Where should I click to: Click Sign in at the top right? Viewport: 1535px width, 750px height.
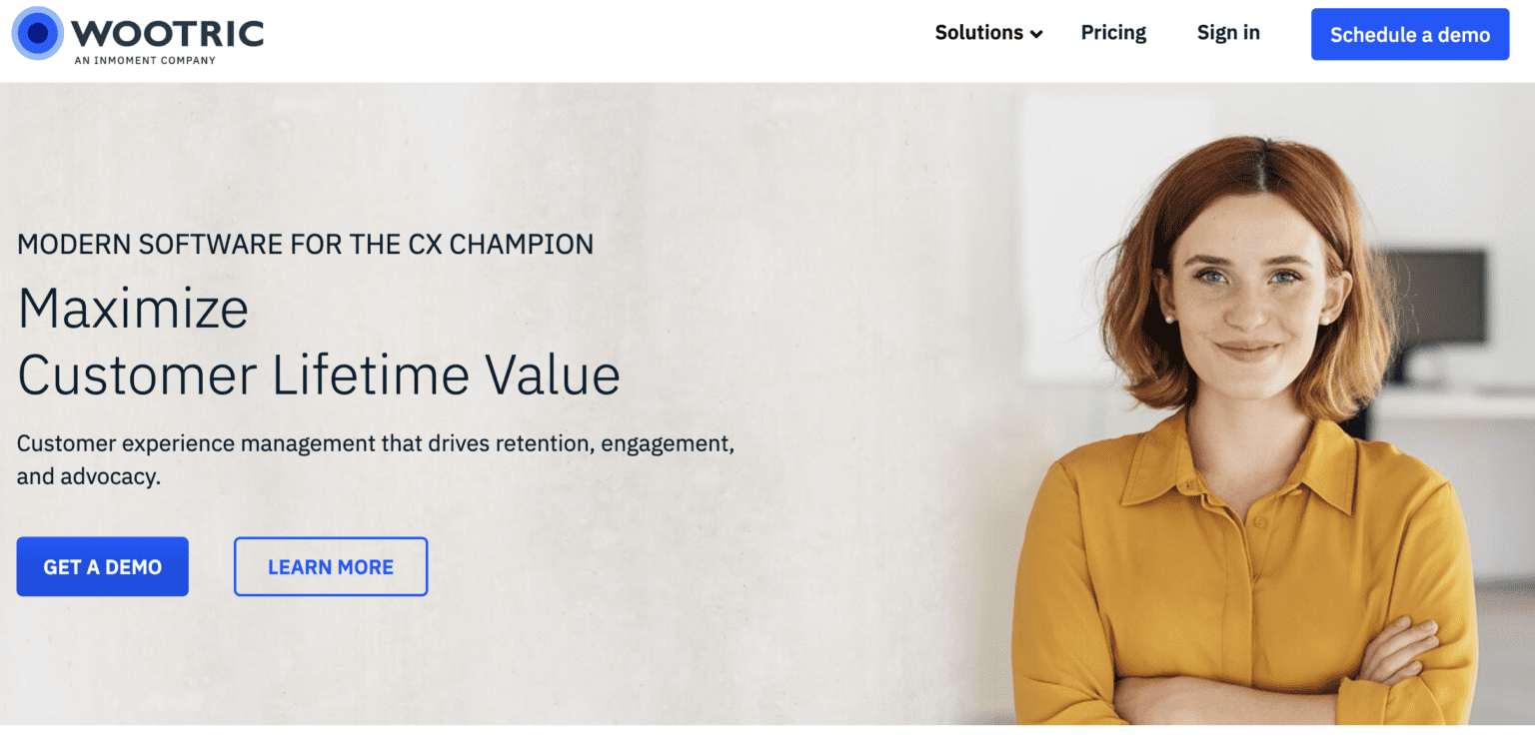click(x=1228, y=32)
